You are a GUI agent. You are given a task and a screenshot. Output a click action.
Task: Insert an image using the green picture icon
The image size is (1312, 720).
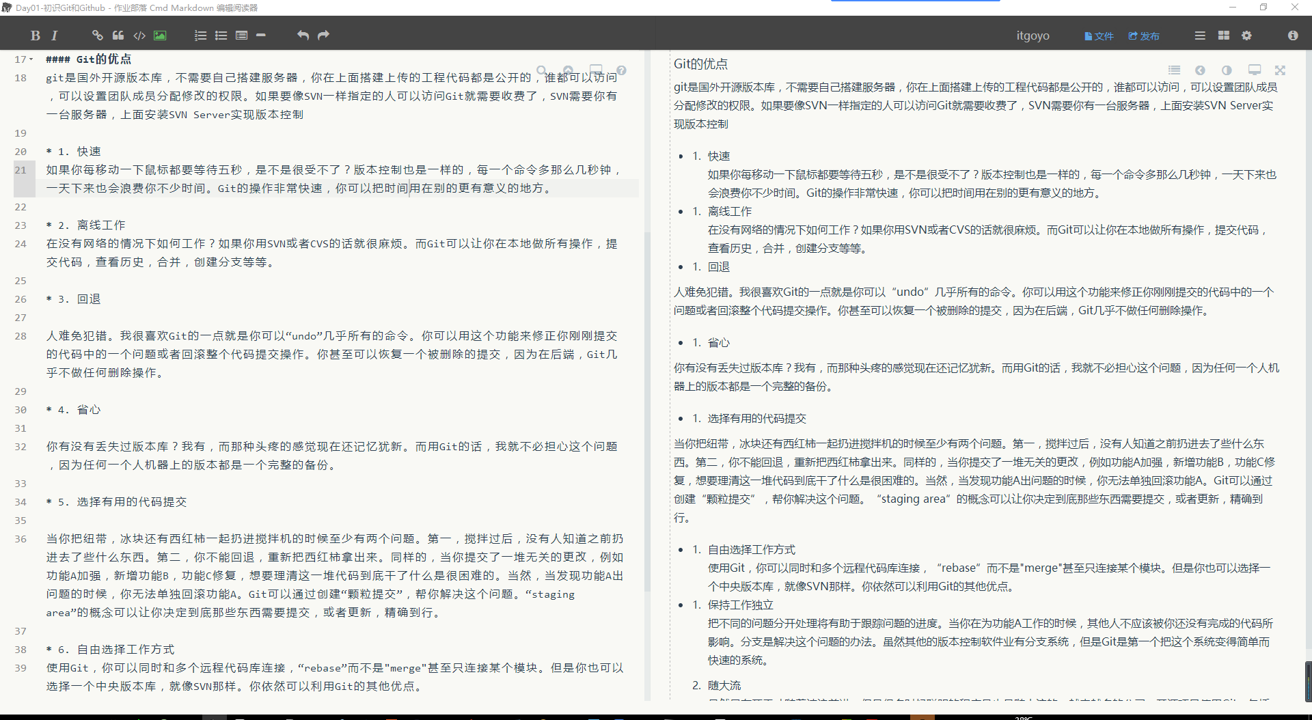click(x=160, y=36)
